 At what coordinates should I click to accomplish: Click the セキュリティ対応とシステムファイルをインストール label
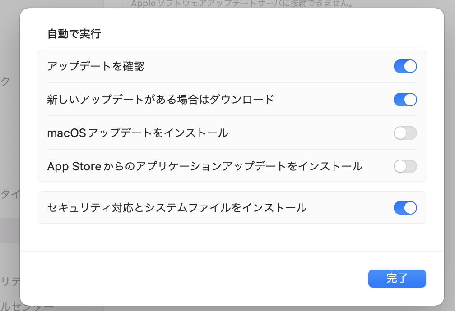pyautogui.click(x=177, y=208)
